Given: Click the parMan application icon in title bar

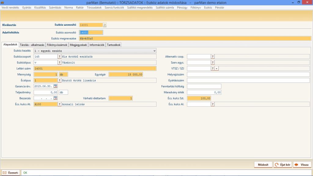Looking at the screenshot, I should [x=2, y=2].
